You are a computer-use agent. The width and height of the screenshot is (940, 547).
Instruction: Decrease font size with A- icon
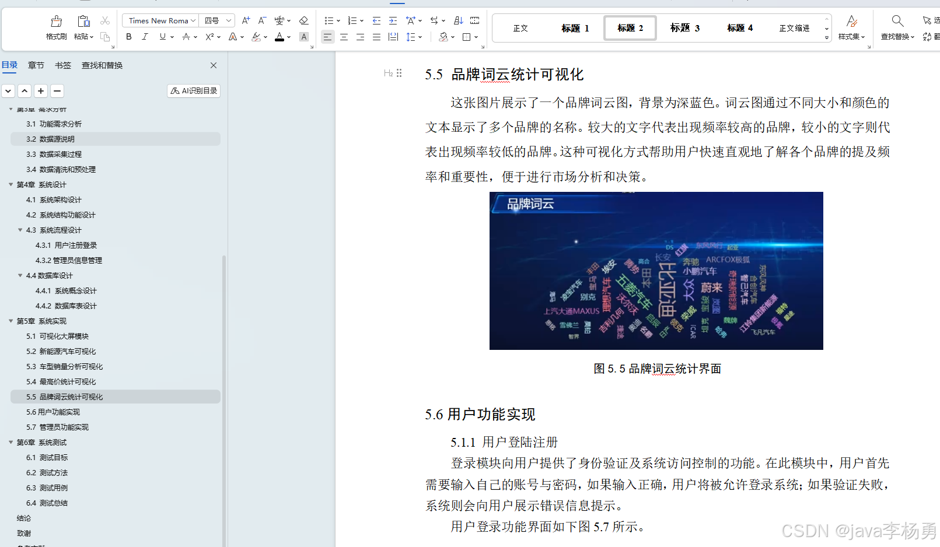pyautogui.click(x=263, y=20)
